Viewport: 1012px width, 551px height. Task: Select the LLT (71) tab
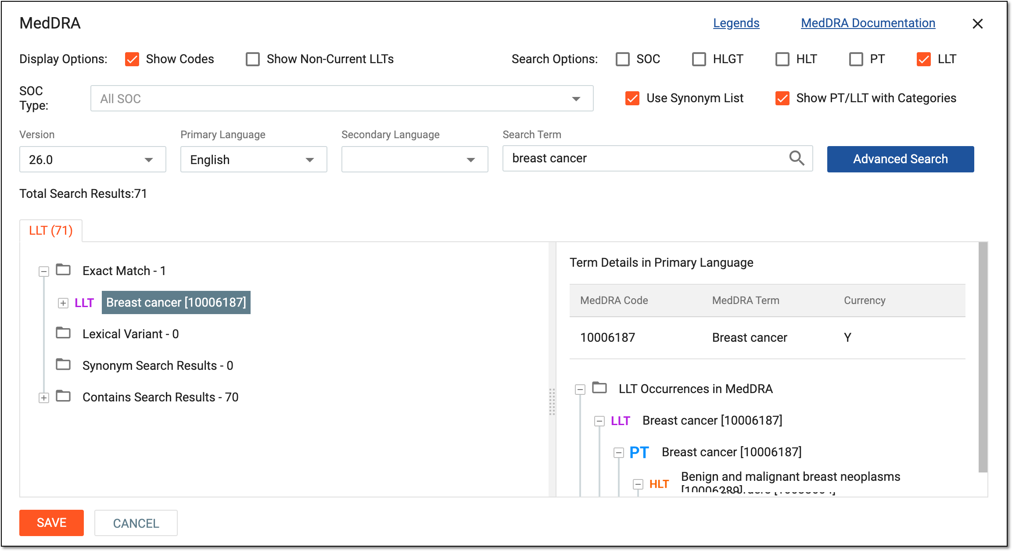pyautogui.click(x=51, y=231)
